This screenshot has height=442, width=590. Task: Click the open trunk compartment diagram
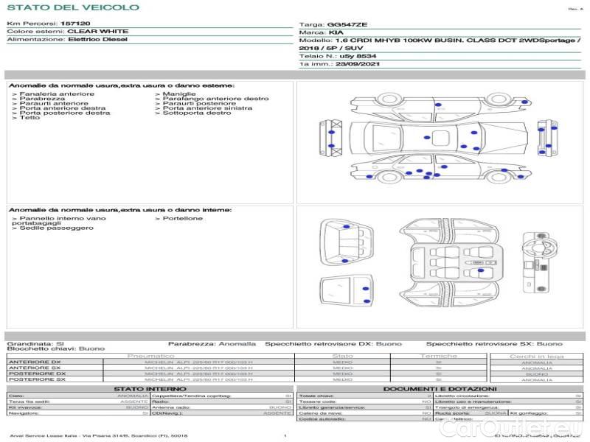coord(346,245)
